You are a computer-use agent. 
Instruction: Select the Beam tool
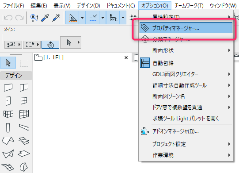(24, 127)
